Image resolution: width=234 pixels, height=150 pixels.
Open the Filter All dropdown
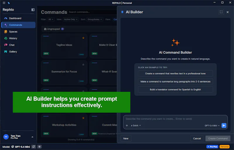tap(51, 19)
